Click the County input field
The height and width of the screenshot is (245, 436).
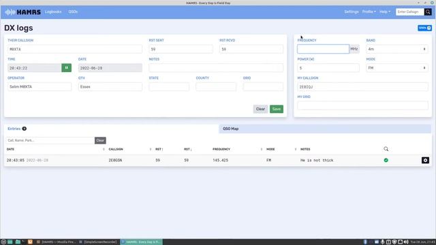(x=216, y=86)
